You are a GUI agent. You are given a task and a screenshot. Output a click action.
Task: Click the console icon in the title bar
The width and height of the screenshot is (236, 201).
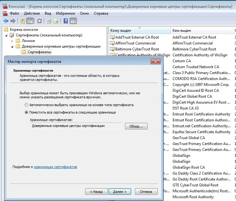pos(5,6)
